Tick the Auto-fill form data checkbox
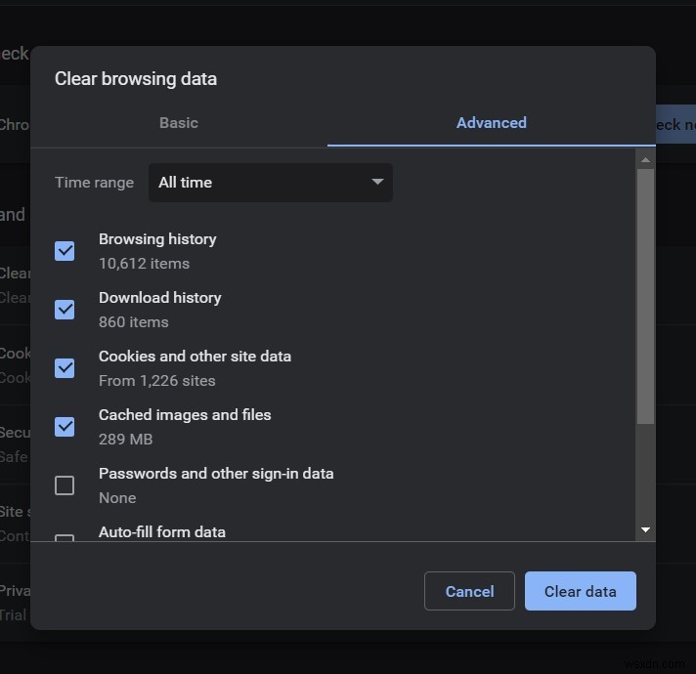The image size is (696, 674). pos(65,537)
